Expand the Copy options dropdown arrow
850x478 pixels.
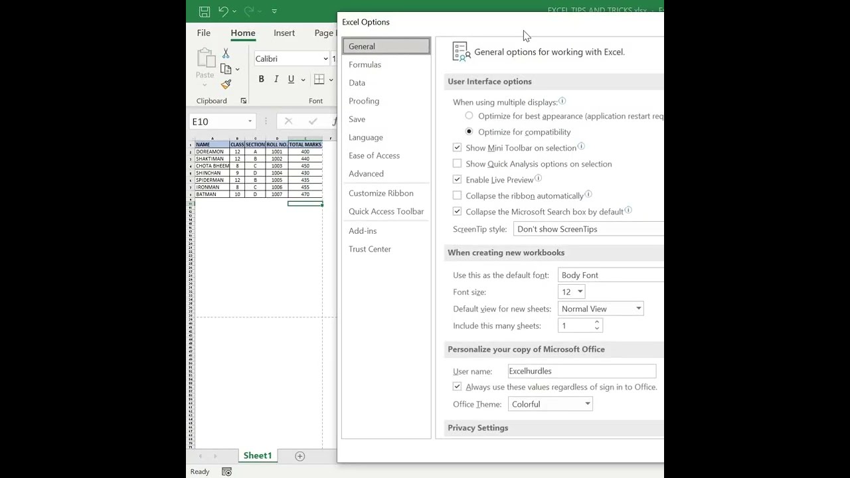pyautogui.click(x=237, y=69)
